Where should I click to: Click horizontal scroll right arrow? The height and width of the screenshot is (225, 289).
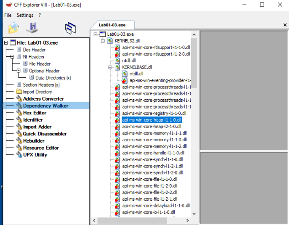(x=187, y=220)
